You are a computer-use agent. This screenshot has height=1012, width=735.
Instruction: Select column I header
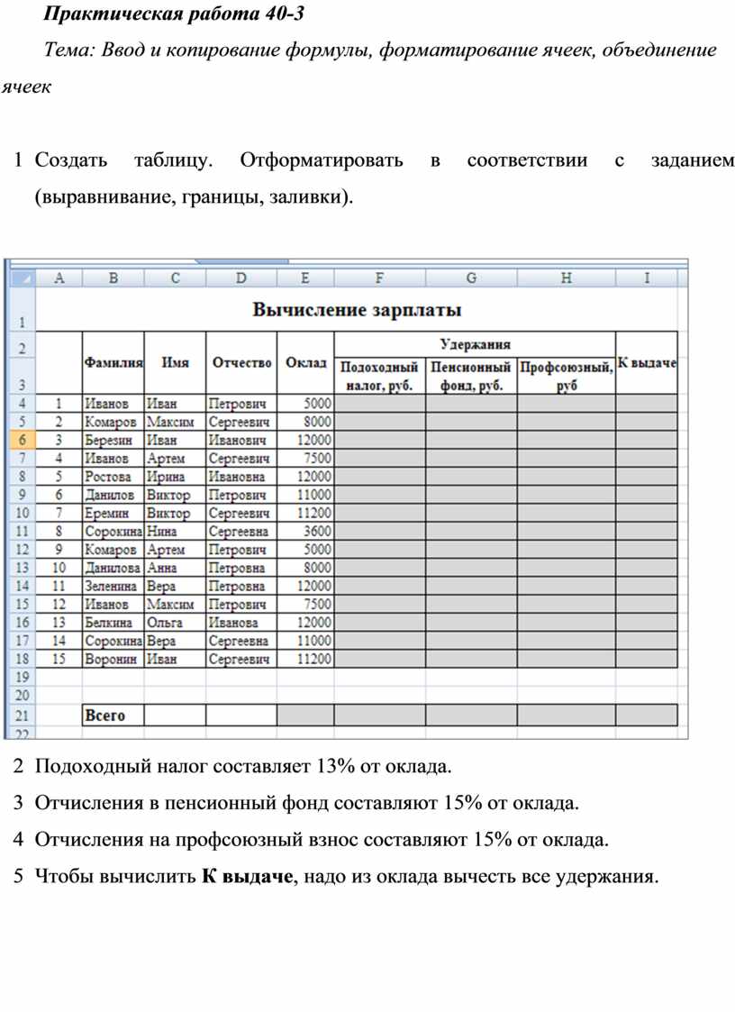pyautogui.click(x=646, y=279)
